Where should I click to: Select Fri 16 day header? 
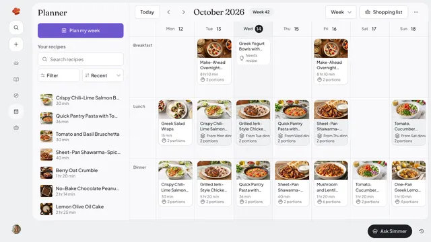tap(331, 29)
